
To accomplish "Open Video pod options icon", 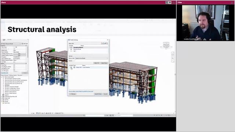I will 232,3.
